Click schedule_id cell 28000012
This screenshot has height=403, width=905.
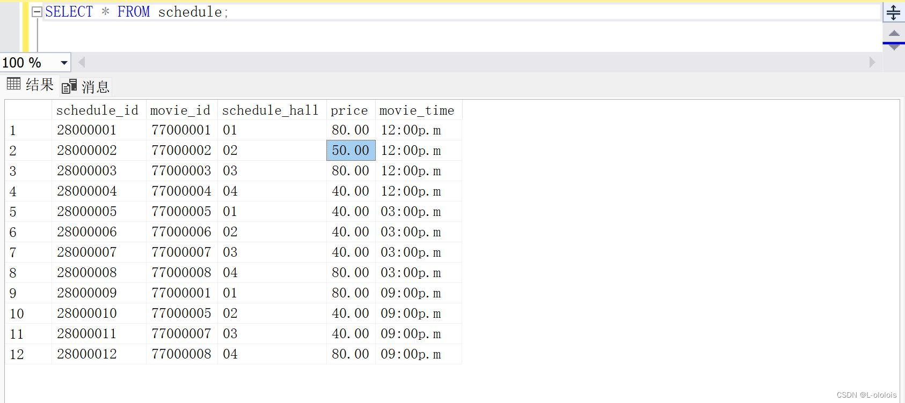99,354
